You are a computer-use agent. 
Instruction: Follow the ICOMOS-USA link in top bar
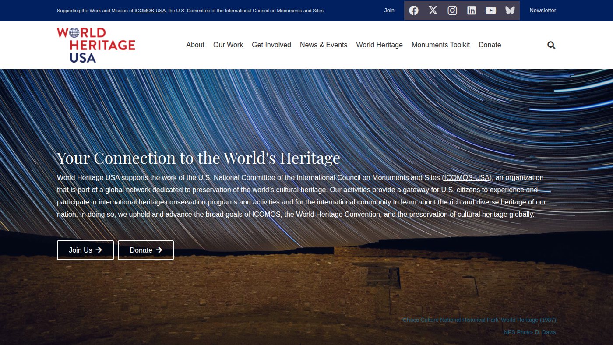click(150, 11)
